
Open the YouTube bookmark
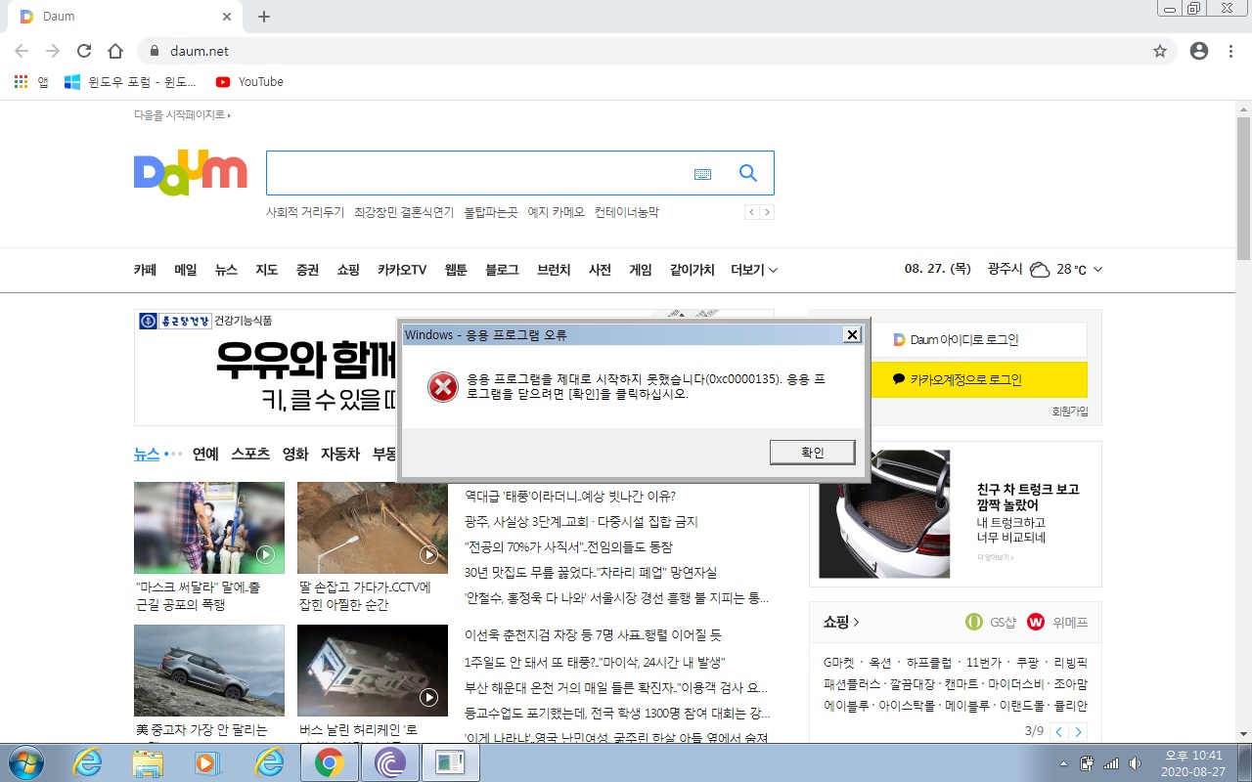249,82
